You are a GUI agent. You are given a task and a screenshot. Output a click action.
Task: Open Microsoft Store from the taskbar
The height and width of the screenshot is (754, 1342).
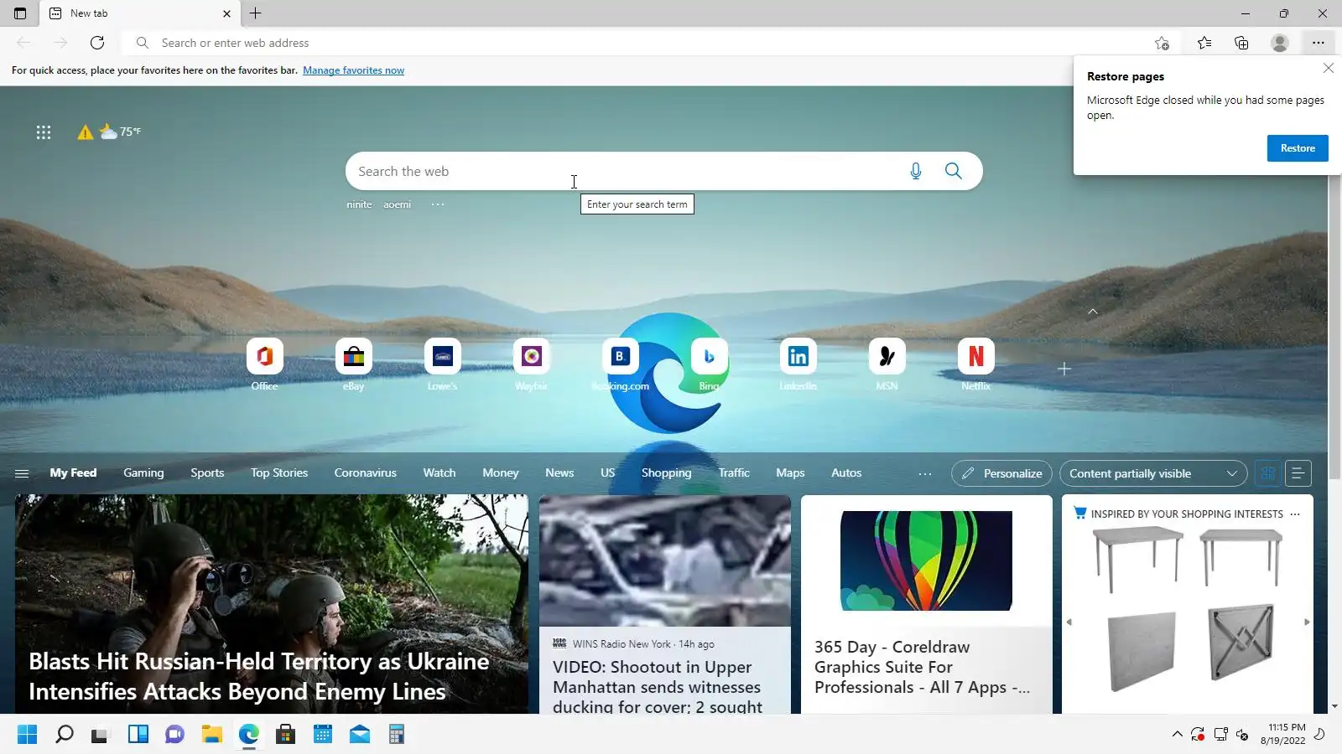tap(285, 735)
